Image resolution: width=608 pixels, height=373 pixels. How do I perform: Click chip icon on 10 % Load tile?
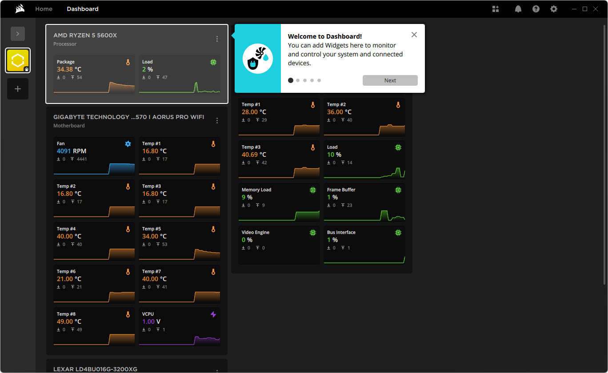398,147
